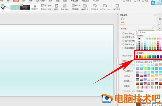Open 特色应用 featured apps tab
Image resolution: width=162 pixels, height=106 pixels.
[x=86, y=1]
